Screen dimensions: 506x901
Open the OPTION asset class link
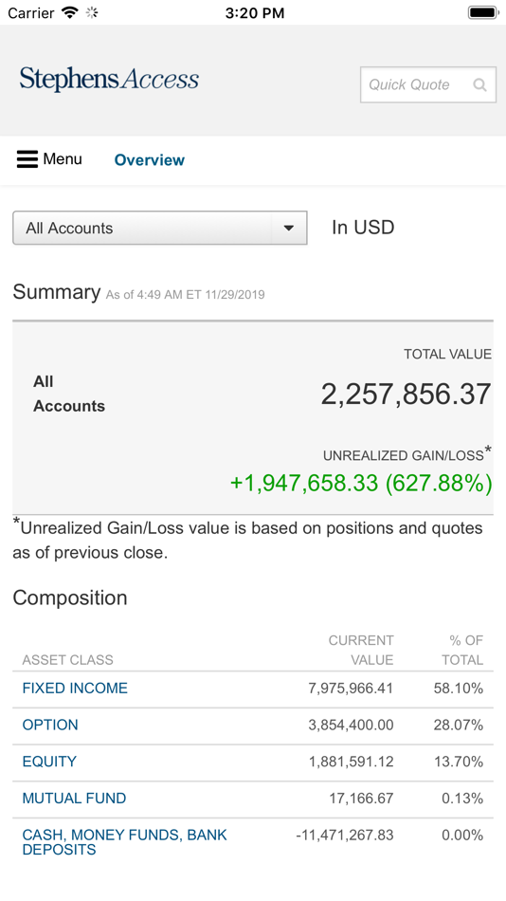tap(50, 725)
